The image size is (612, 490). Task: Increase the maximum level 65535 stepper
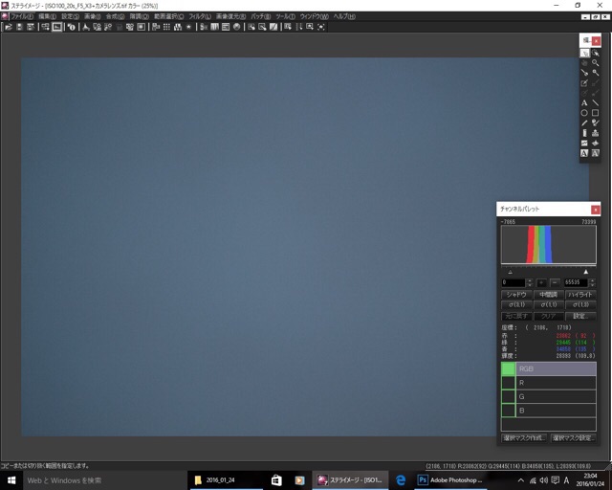coord(593,280)
